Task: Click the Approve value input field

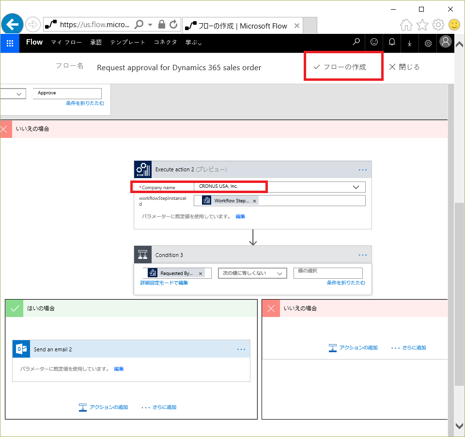Action: pyautogui.click(x=67, y=93)
